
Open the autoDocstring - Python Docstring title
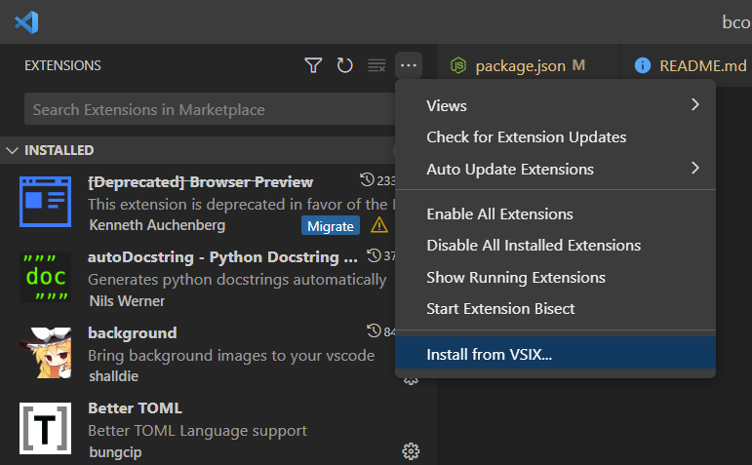(x=222, y=257)
